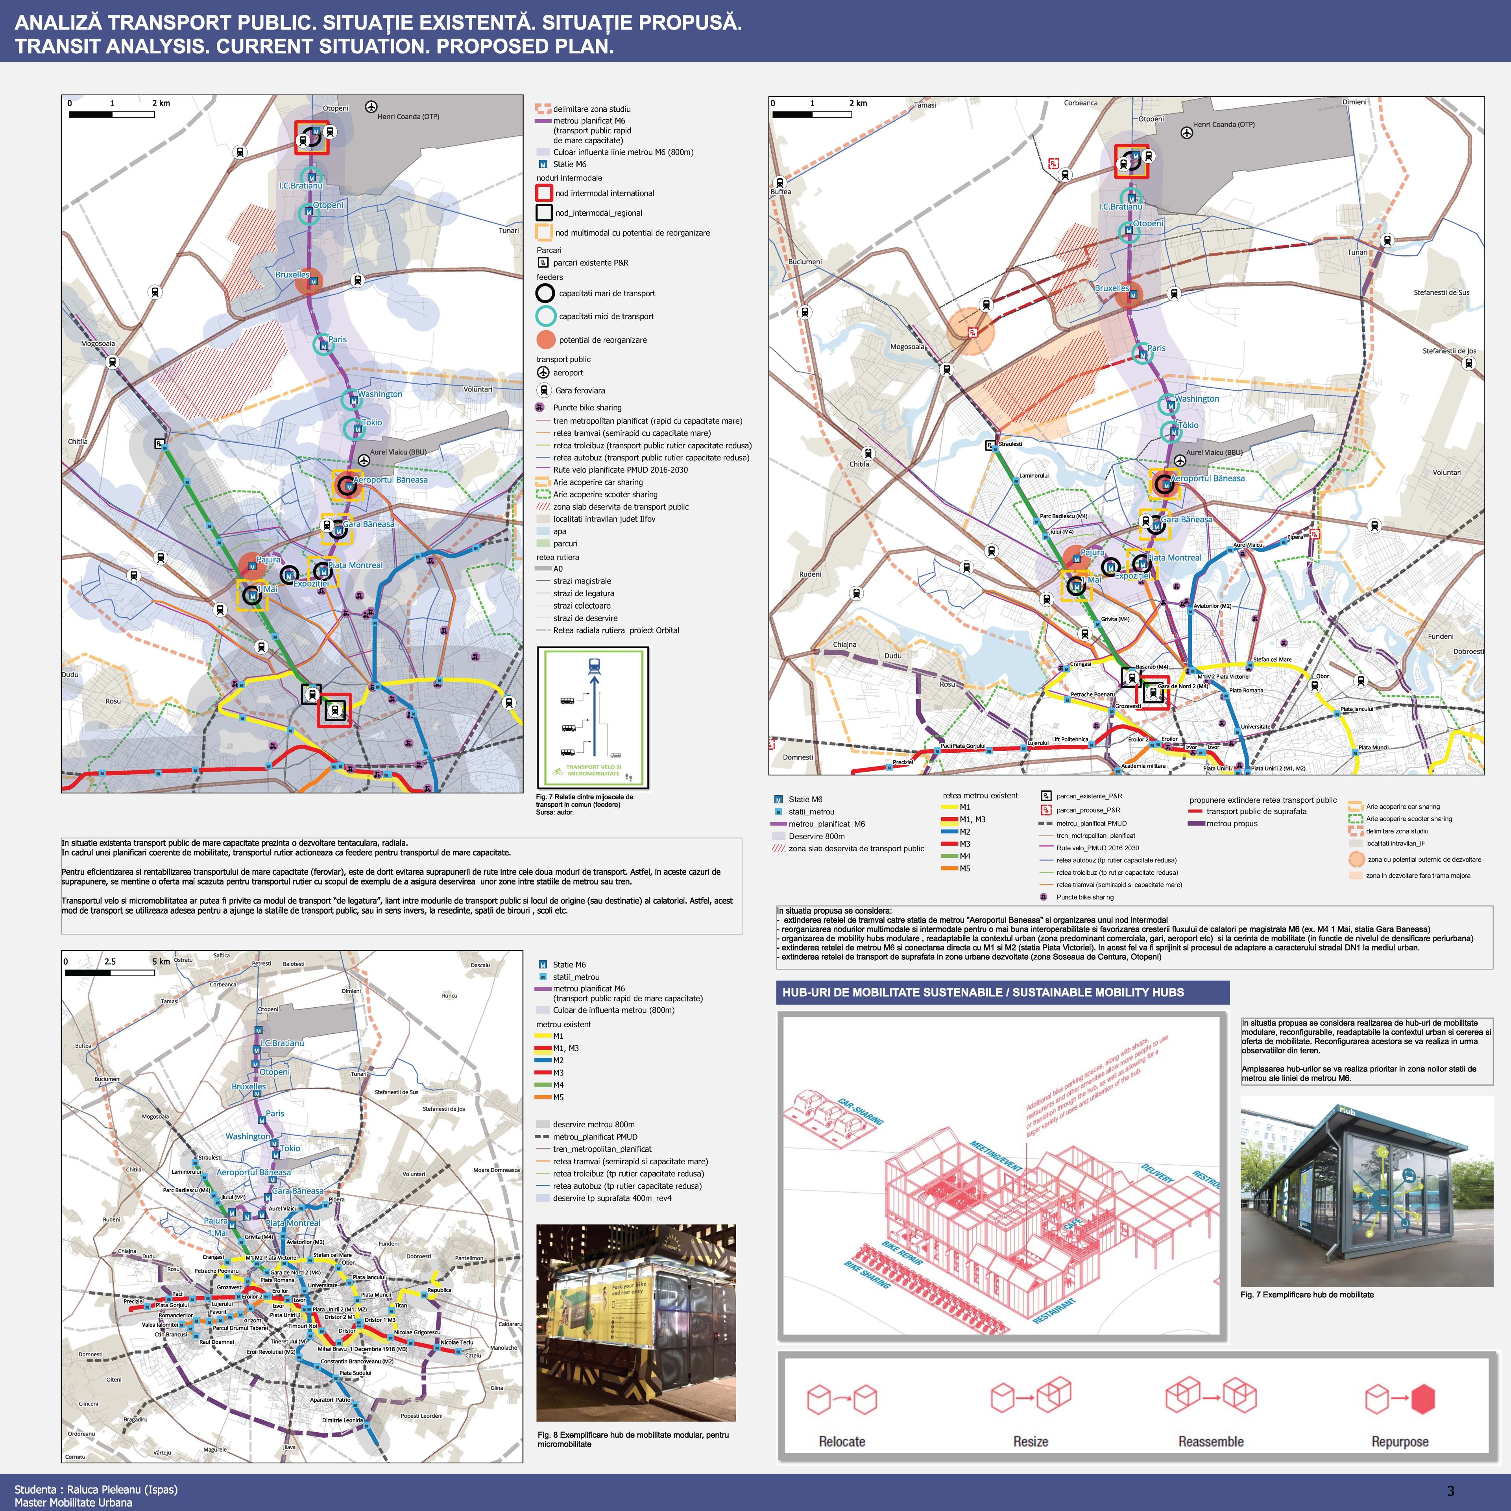Click the grey 'A0' road legend swatch
The image size is (1511, 1511).
coord(543,569)
